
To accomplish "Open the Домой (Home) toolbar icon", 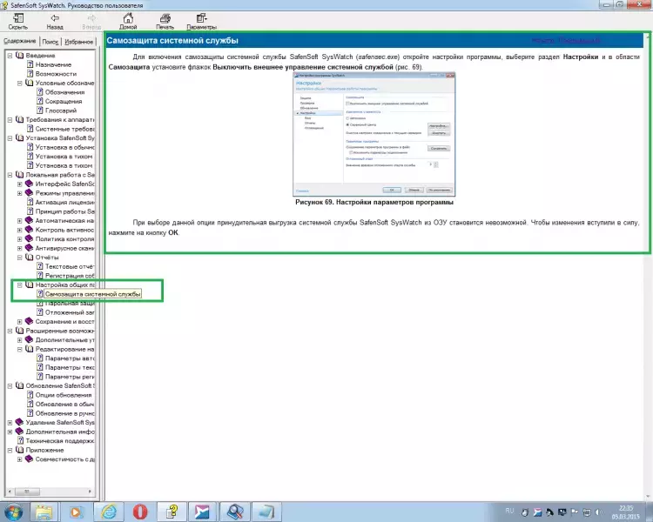I will point(128,21).
